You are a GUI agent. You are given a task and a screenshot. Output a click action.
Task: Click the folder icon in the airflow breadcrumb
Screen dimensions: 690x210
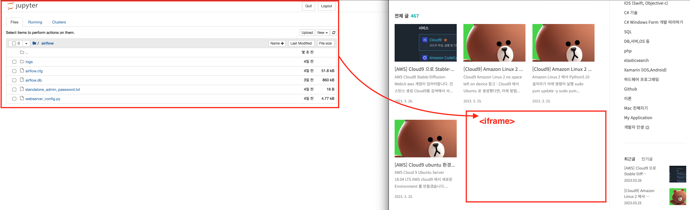[x=34, y=43]
